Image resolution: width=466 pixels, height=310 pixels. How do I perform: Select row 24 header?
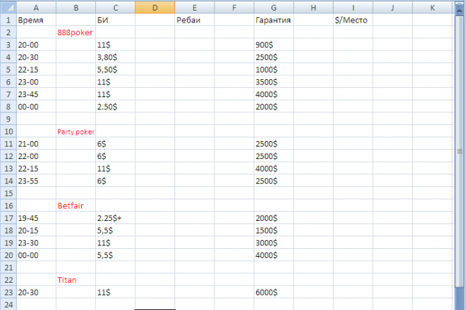(8, 305)
